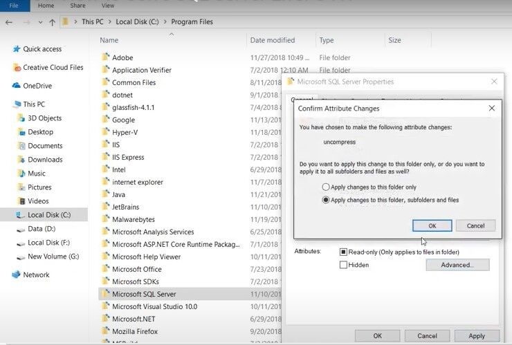Select the Hyper-V folder icon

(105, 132)
